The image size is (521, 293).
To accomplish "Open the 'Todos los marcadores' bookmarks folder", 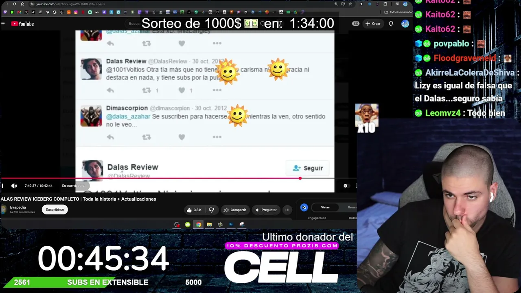I will pyautogui.click(x=398, y=12).
